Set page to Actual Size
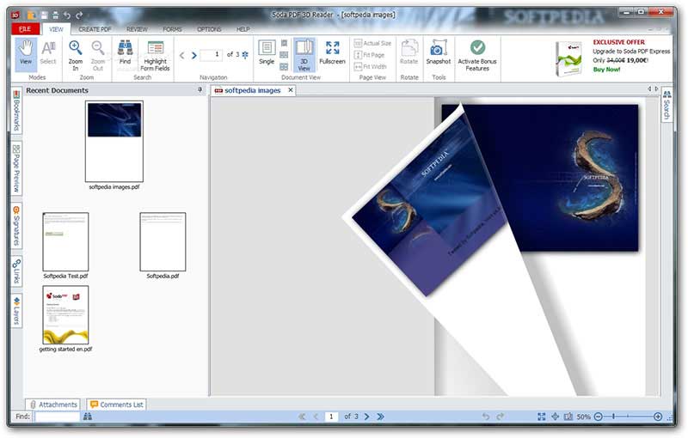Screen dimensions: 688x438 [x=372, y=43]
